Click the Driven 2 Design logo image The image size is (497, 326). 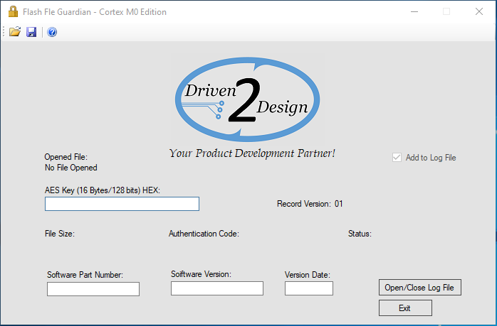(x=248, y=99)
